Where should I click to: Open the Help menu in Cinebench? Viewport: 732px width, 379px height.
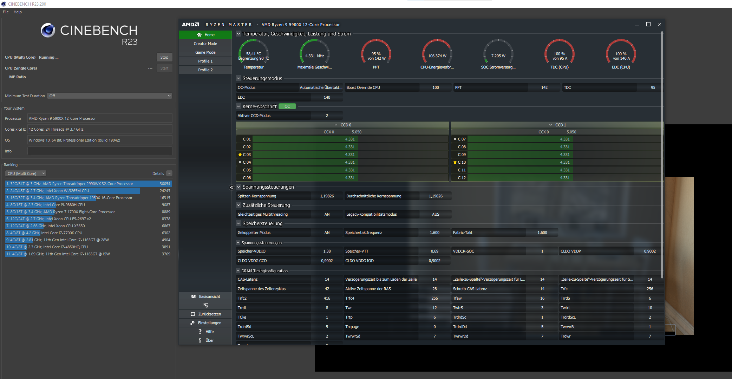[x=18, y=12]
